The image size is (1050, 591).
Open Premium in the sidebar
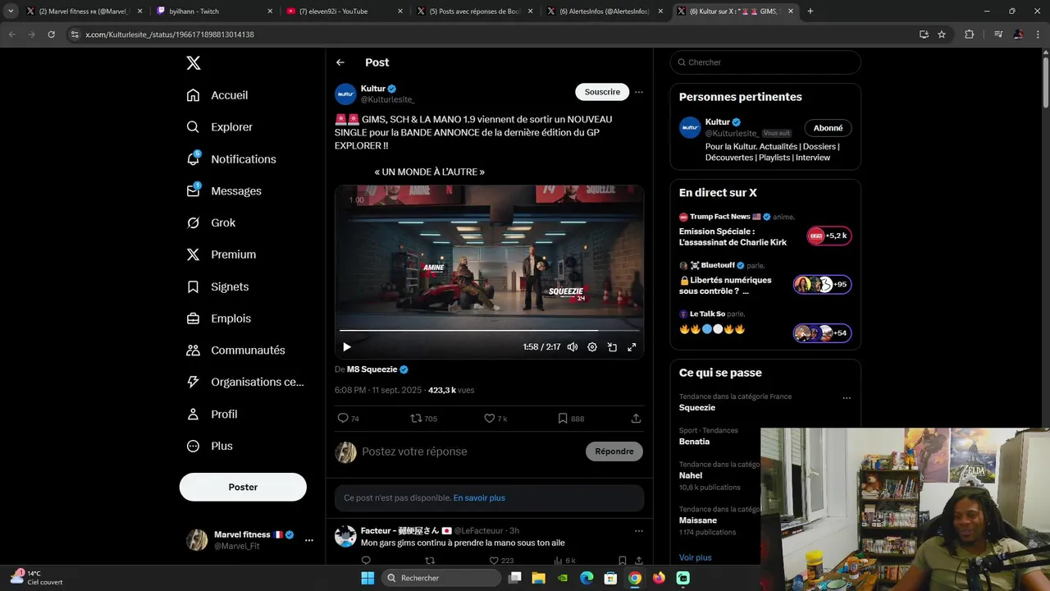(221, 254)
